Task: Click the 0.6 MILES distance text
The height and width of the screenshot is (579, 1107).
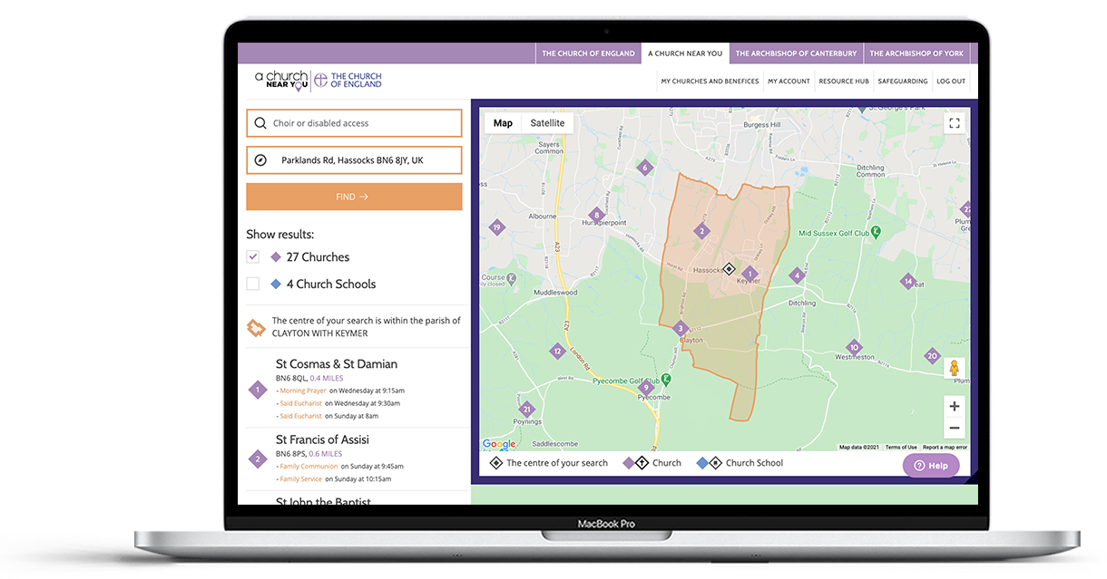Action: (x=326, y=453)
